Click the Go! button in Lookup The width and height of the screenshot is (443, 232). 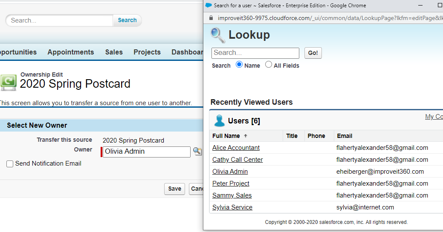[313, 53]
